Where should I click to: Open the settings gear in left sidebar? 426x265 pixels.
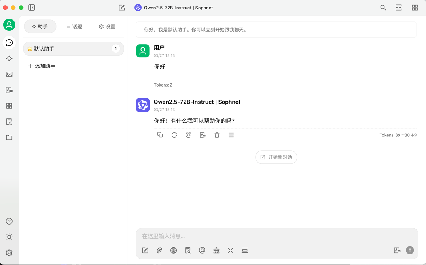[9, 253]
